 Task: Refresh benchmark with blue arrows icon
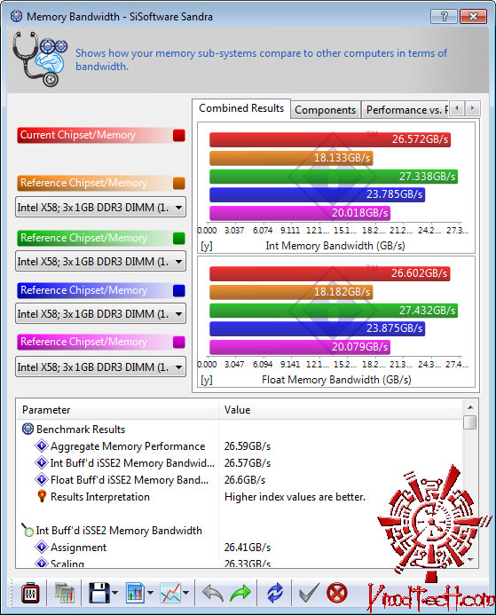[275, 593]
